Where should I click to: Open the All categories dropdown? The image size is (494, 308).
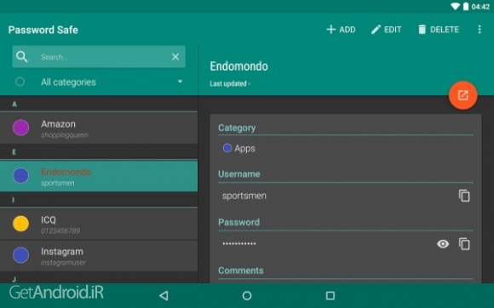point(99,83)
